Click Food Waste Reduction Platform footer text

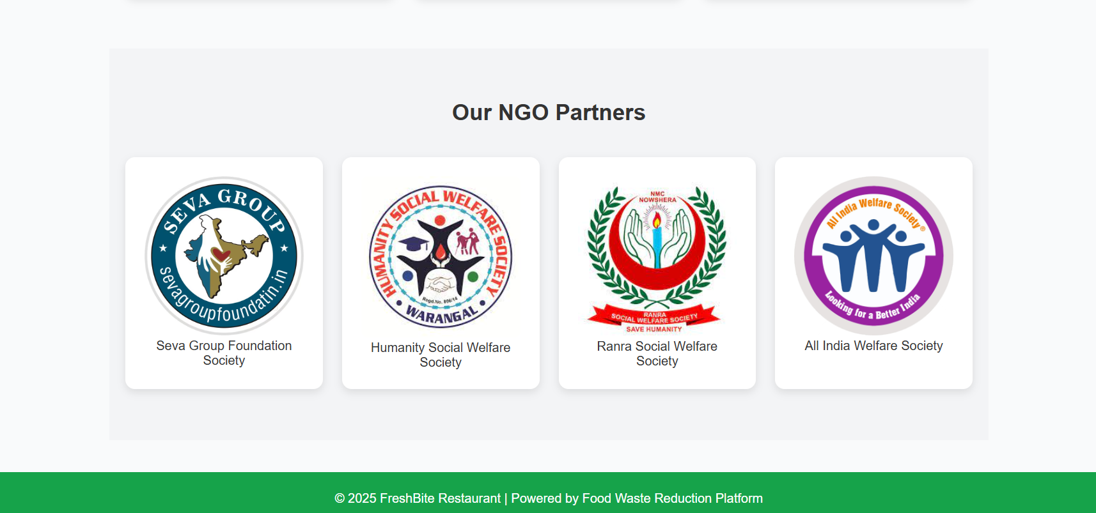(673, 498)
